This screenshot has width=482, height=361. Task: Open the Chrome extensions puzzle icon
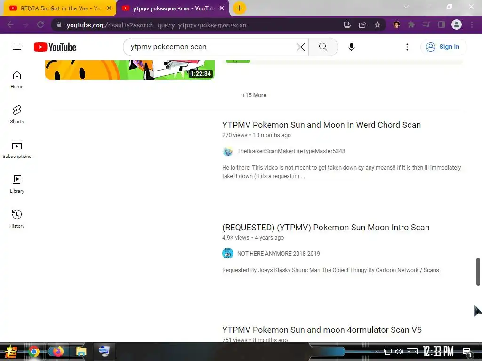[x=411, y=24]
